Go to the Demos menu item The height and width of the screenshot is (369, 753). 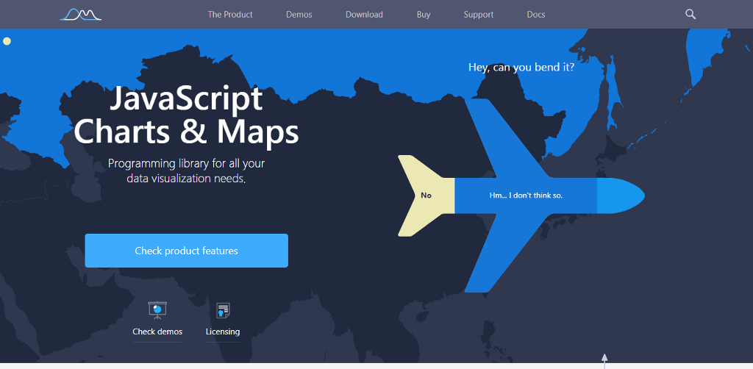point(299,15)
